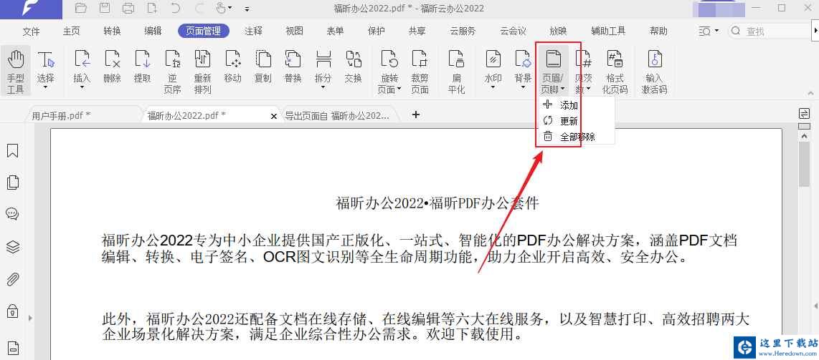This screenshot has width=819, height=360.
Task: Click the Delete (删除) pages icon
Action: click(113, 59)
